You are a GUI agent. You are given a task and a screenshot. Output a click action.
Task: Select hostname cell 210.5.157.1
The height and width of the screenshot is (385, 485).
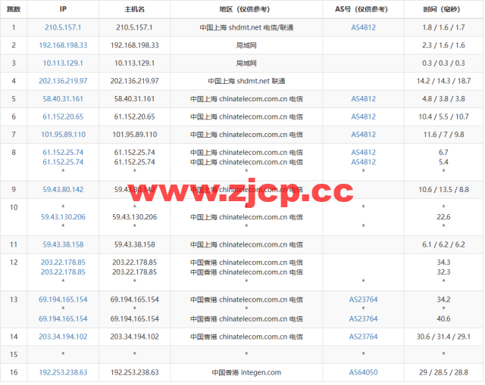coord(135,27)
